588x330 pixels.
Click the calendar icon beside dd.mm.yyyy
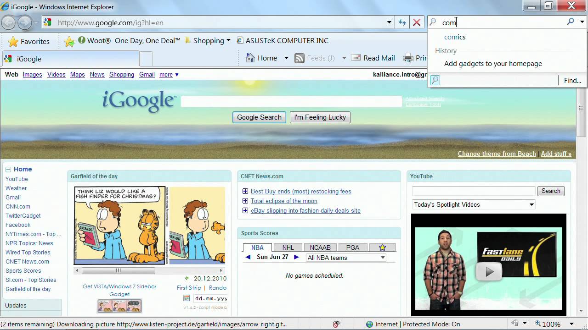click(x=187, y=298)
